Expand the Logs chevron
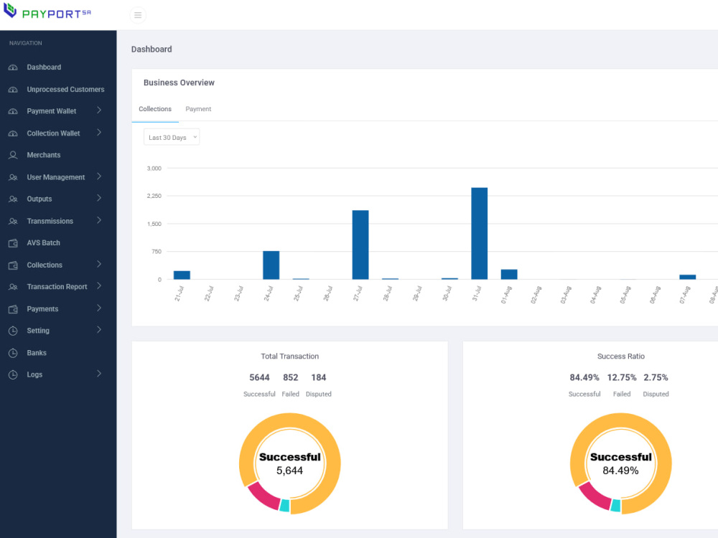The width and height of the screenshot is (718, 538). pos(99,374)
